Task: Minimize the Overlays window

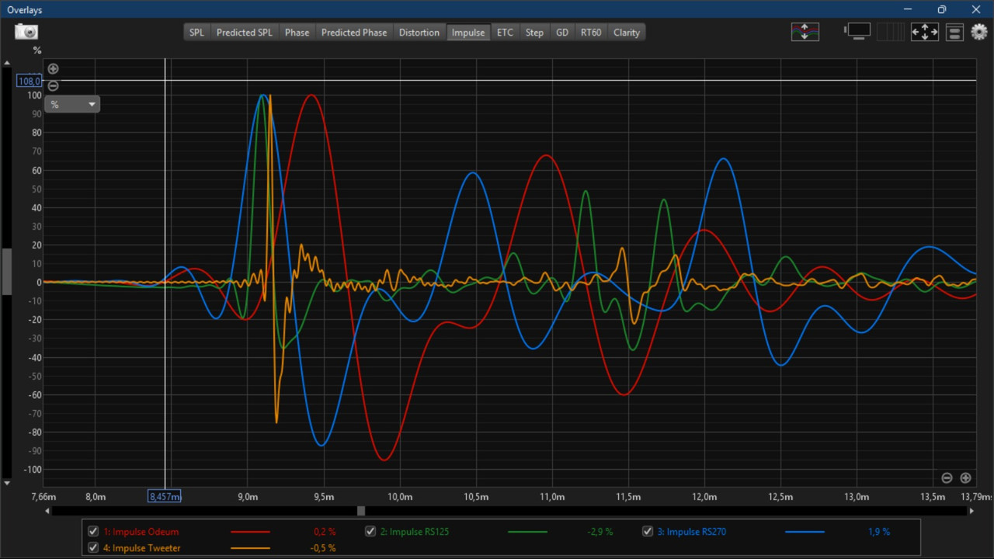Action: pyautogui.click(x=907, y=9)
